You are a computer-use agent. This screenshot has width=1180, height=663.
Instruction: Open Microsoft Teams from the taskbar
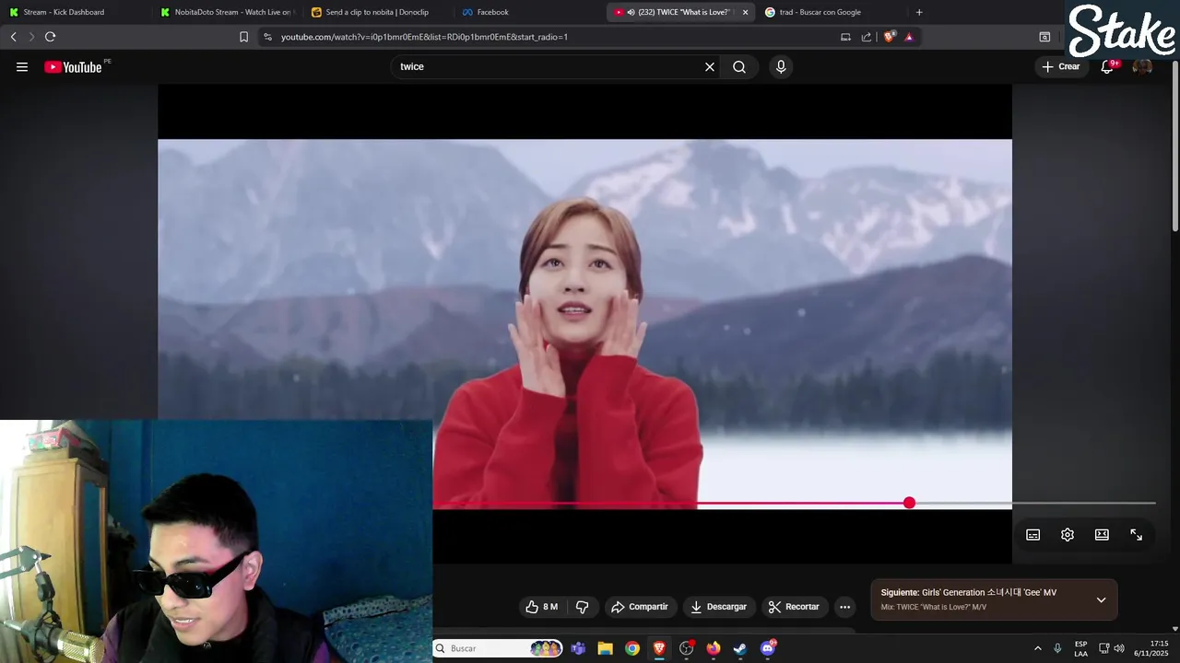click(x=578, y=648)
